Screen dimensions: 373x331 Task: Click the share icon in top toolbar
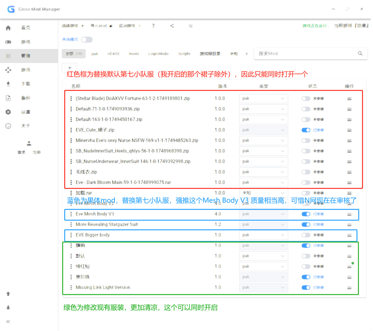[172, 26]
